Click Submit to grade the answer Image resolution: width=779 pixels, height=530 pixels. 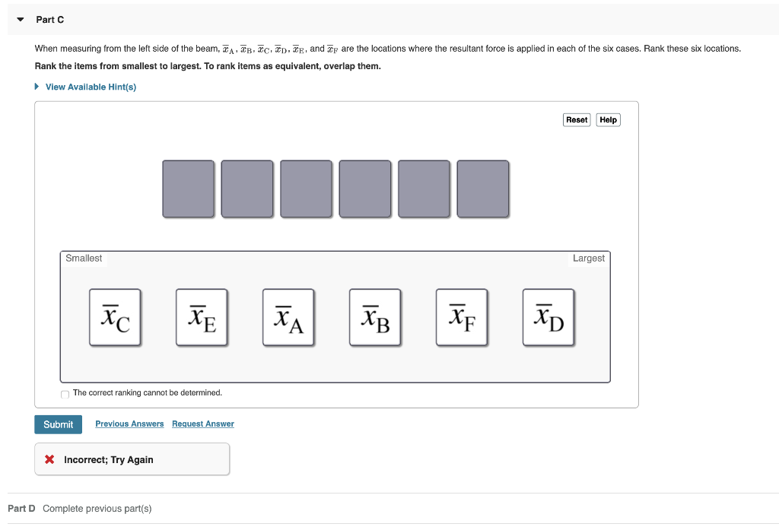point(58,424)
